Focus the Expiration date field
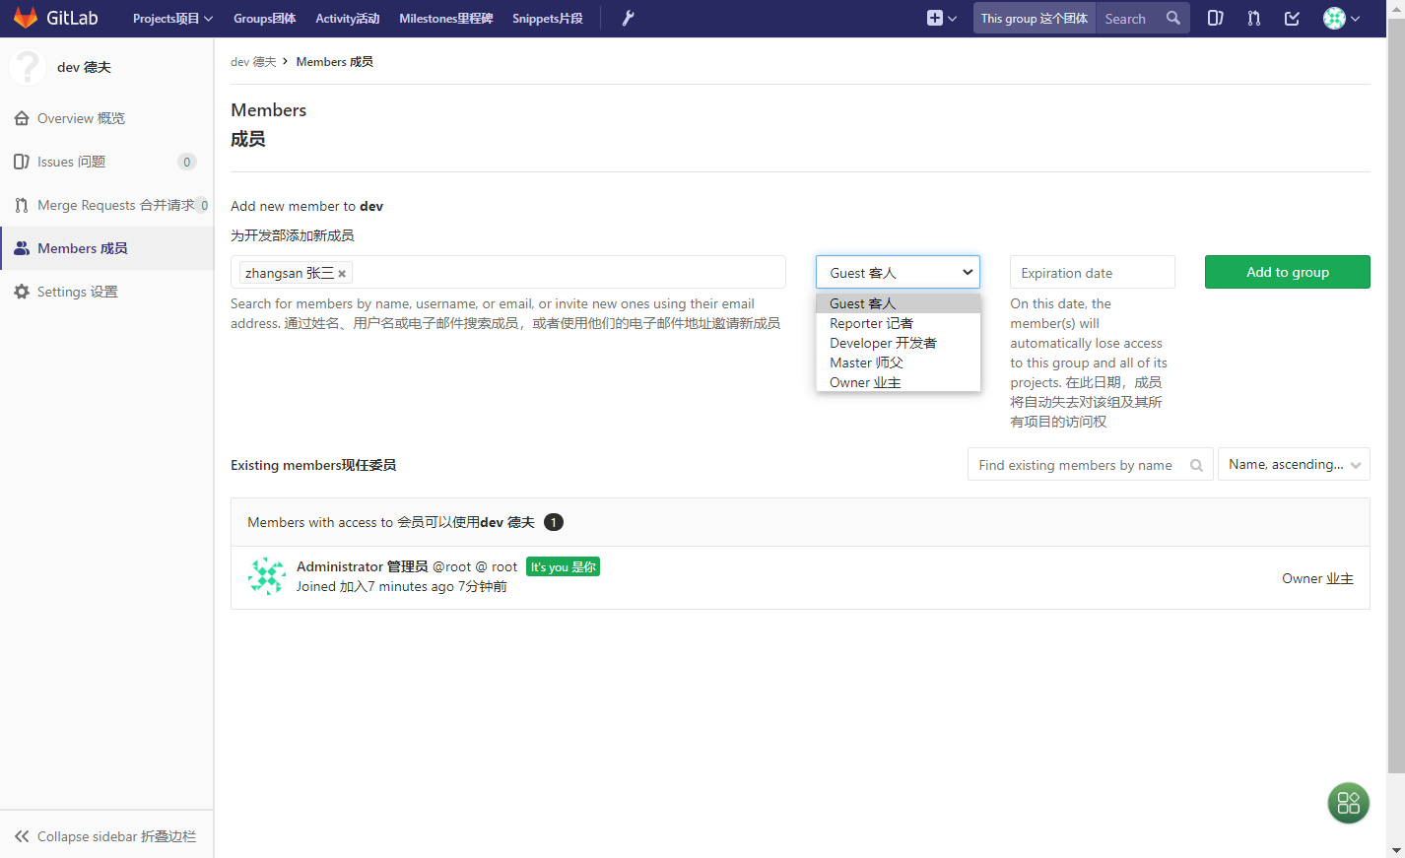The image size is (1405, 858). (1092, 272)
